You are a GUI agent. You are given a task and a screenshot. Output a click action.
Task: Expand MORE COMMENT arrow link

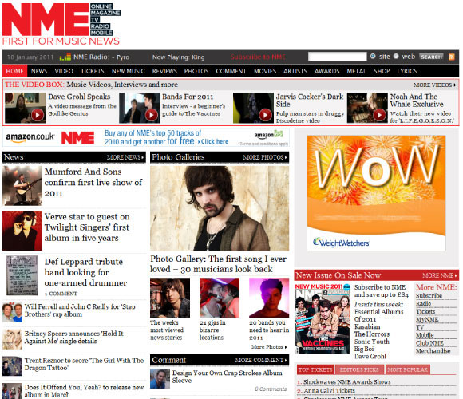(261, 360)
